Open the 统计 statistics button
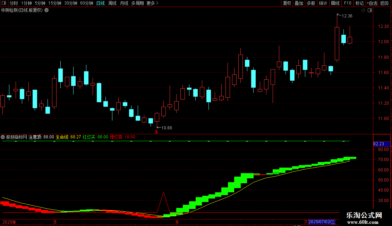Screen dimensions: 392x226 pos(323,3)
